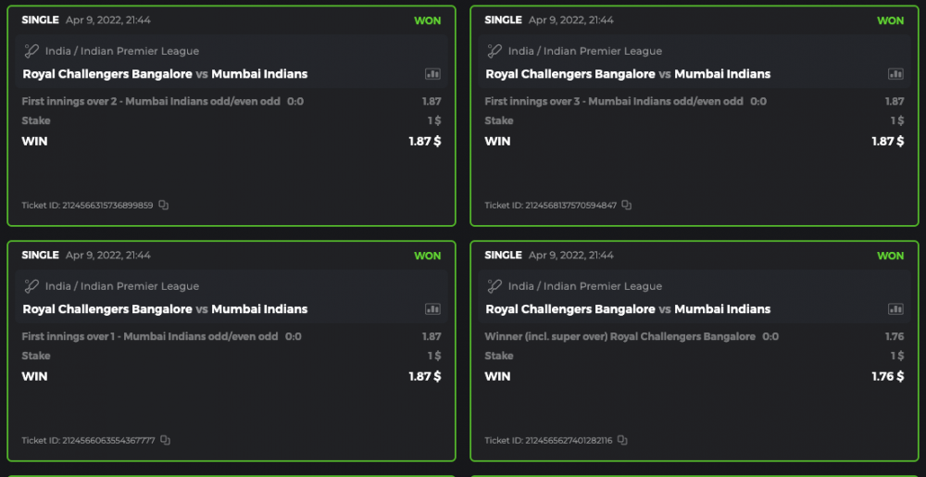Click cricket icon in Winner bet card
Image resolution: width=926 pixels, height=477 pixels.
[x=494, y=286]
